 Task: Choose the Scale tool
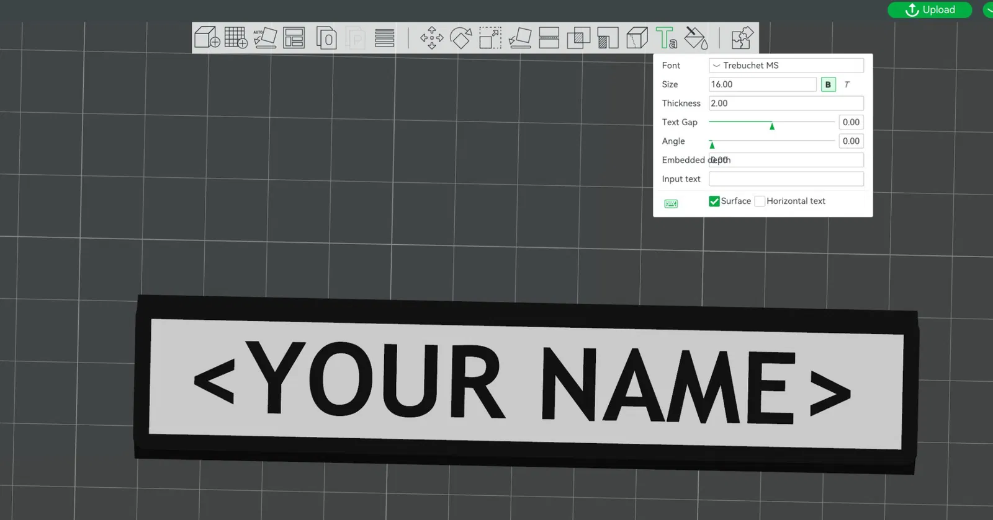point(490,38)
